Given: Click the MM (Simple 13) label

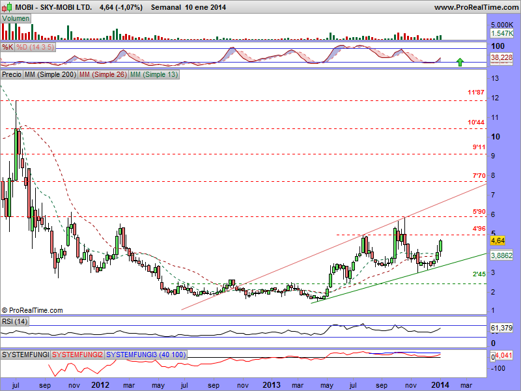Looking at the screenshot, I should [x=154, y=74].
